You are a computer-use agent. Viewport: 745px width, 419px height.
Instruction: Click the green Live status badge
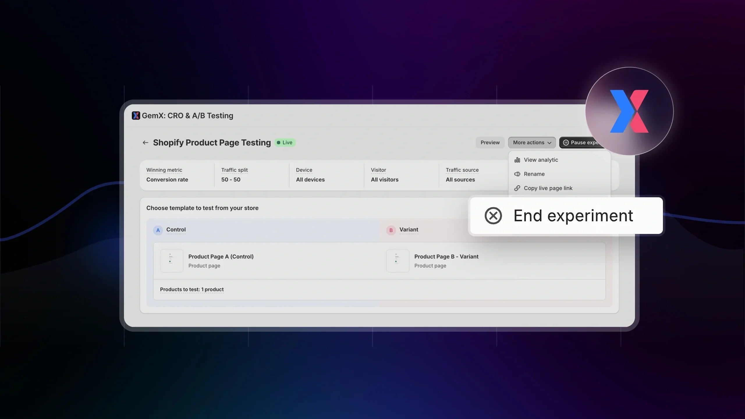click(285, 143)
